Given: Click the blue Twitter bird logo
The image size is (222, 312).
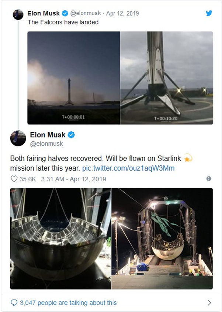Looking at the screenshot, I should (x=209, y=13).
